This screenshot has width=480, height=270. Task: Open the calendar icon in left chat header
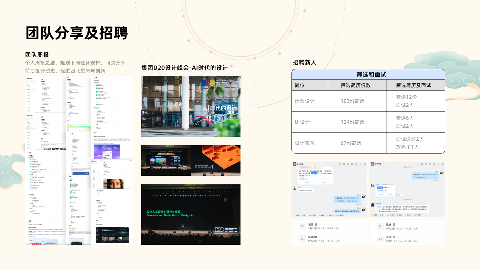click(344, 164)
